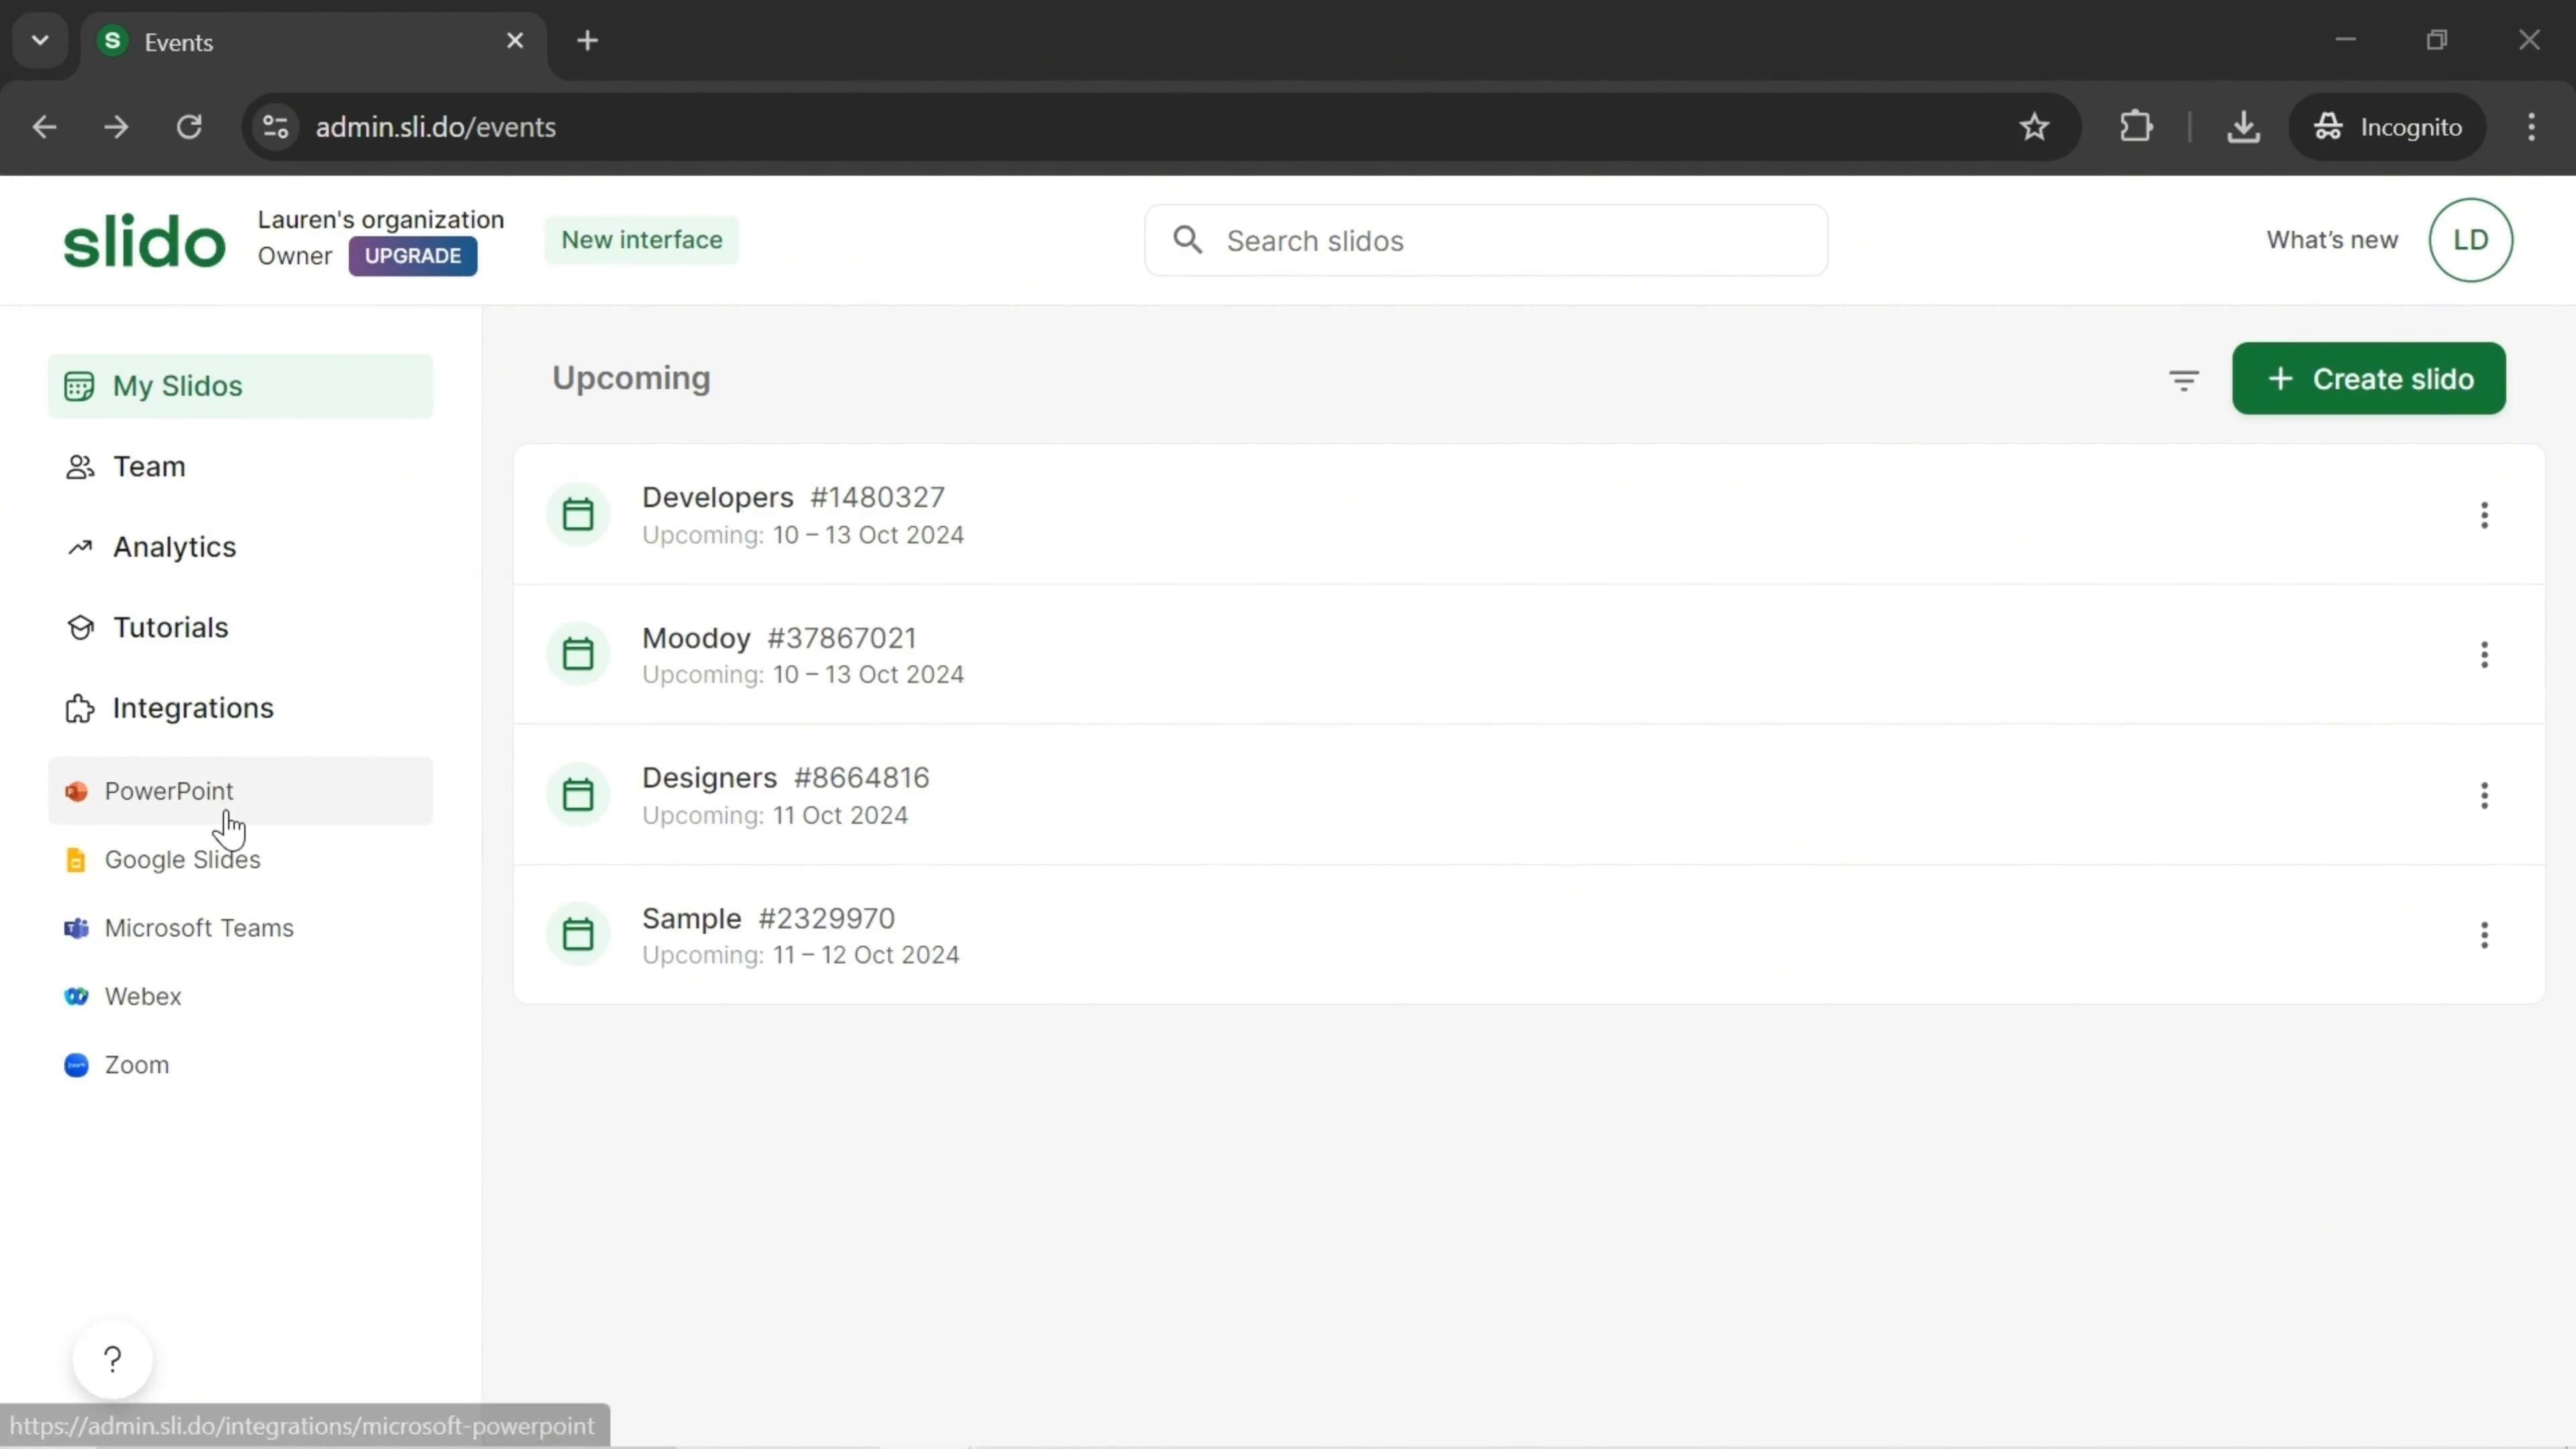This screenshot has width=2576, height=1449.
Task: Open Analytics from the sidebar
Action: point(174,547)
